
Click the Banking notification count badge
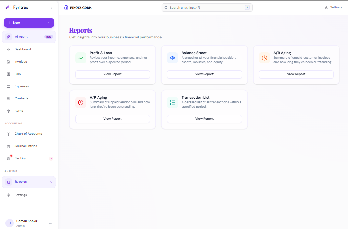click(x=51, y=158)
